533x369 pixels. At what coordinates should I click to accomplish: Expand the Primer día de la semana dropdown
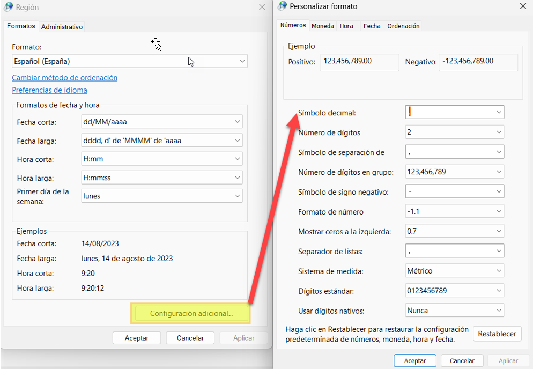click(238, 196)
